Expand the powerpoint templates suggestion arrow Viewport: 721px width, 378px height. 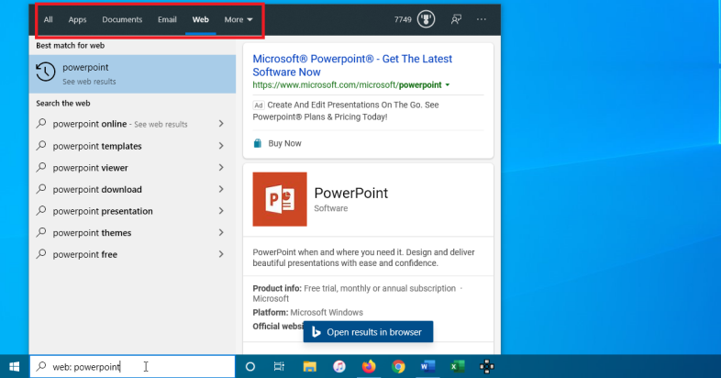click(221, 146)
